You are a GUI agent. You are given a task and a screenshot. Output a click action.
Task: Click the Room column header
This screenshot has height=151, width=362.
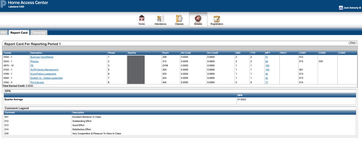(170, 53)
